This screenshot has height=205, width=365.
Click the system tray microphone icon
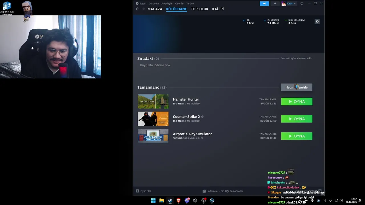pyautogui.click(x=330, y=200)
